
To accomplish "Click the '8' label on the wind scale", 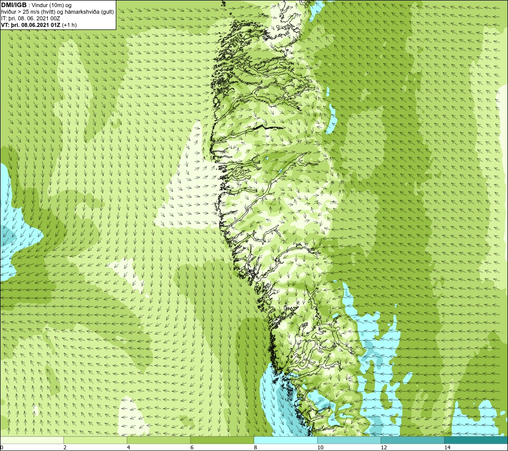I will coord(256,447).
